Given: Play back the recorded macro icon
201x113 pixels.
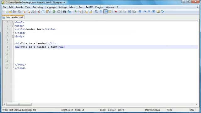Looking at the screenshot, I should [125, 12].
